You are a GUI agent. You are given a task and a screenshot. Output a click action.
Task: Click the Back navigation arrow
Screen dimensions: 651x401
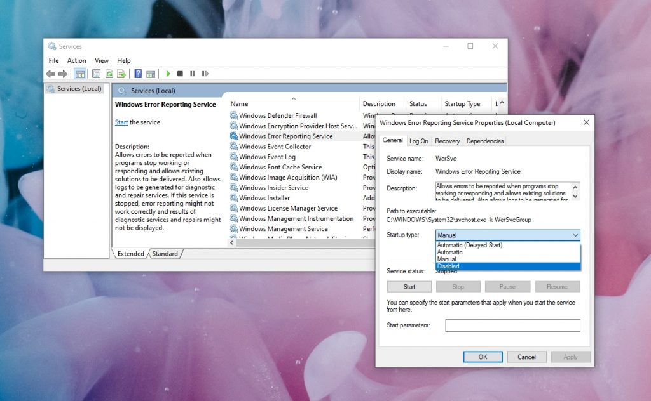click(x=50, y=74)
